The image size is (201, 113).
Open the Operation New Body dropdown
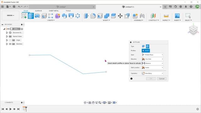153,73
